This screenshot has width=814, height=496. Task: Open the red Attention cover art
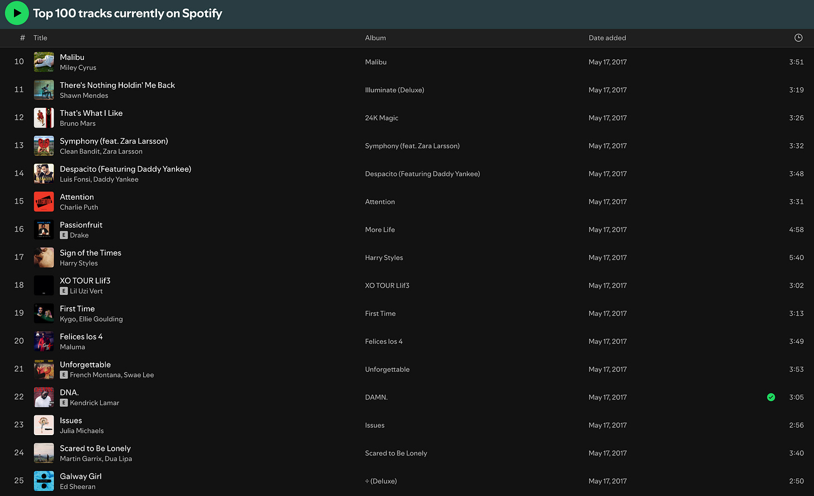coord(44,202)
